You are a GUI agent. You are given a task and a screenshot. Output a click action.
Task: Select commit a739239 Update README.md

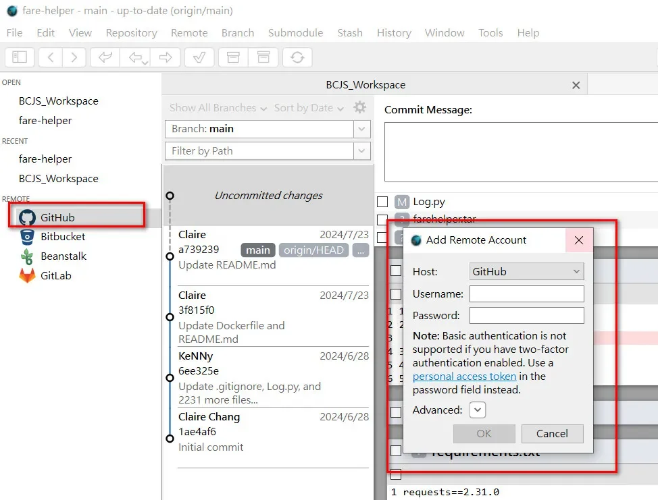point(268,256)
